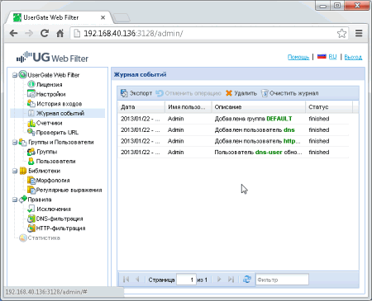The image size is (372, 301).
Task: Select the row Пользователь dns-user обно...
Action: [x=233, y=152]
